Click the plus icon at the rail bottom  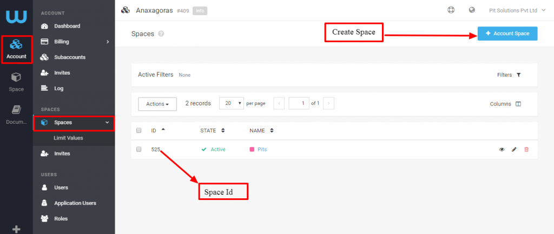click(16, 229)
